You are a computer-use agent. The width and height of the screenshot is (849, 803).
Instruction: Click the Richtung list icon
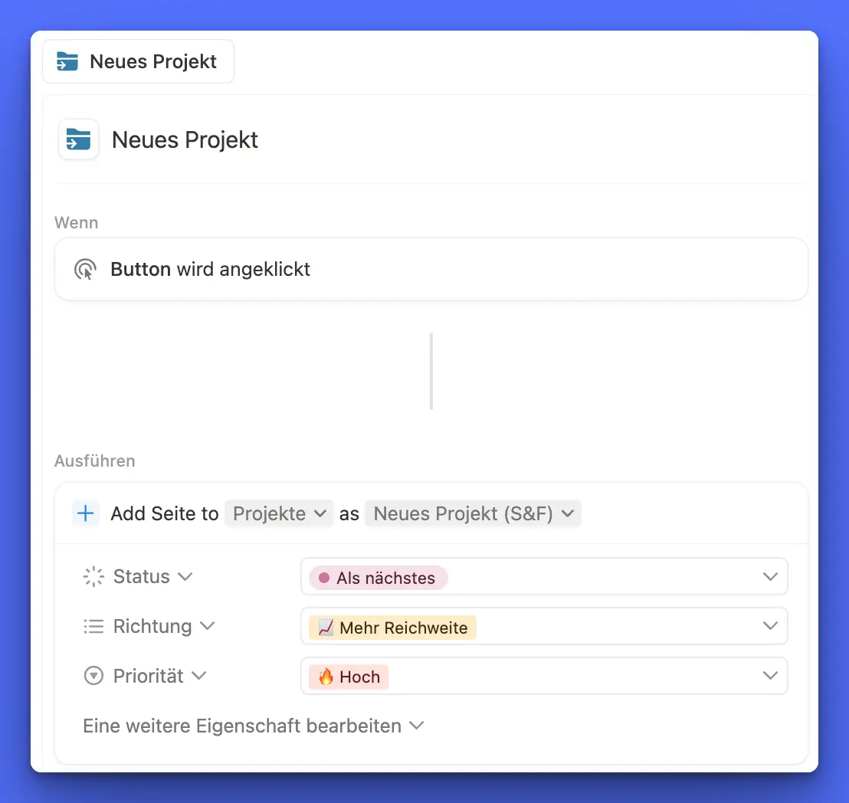pyautogui.click(x=93, y=627)
